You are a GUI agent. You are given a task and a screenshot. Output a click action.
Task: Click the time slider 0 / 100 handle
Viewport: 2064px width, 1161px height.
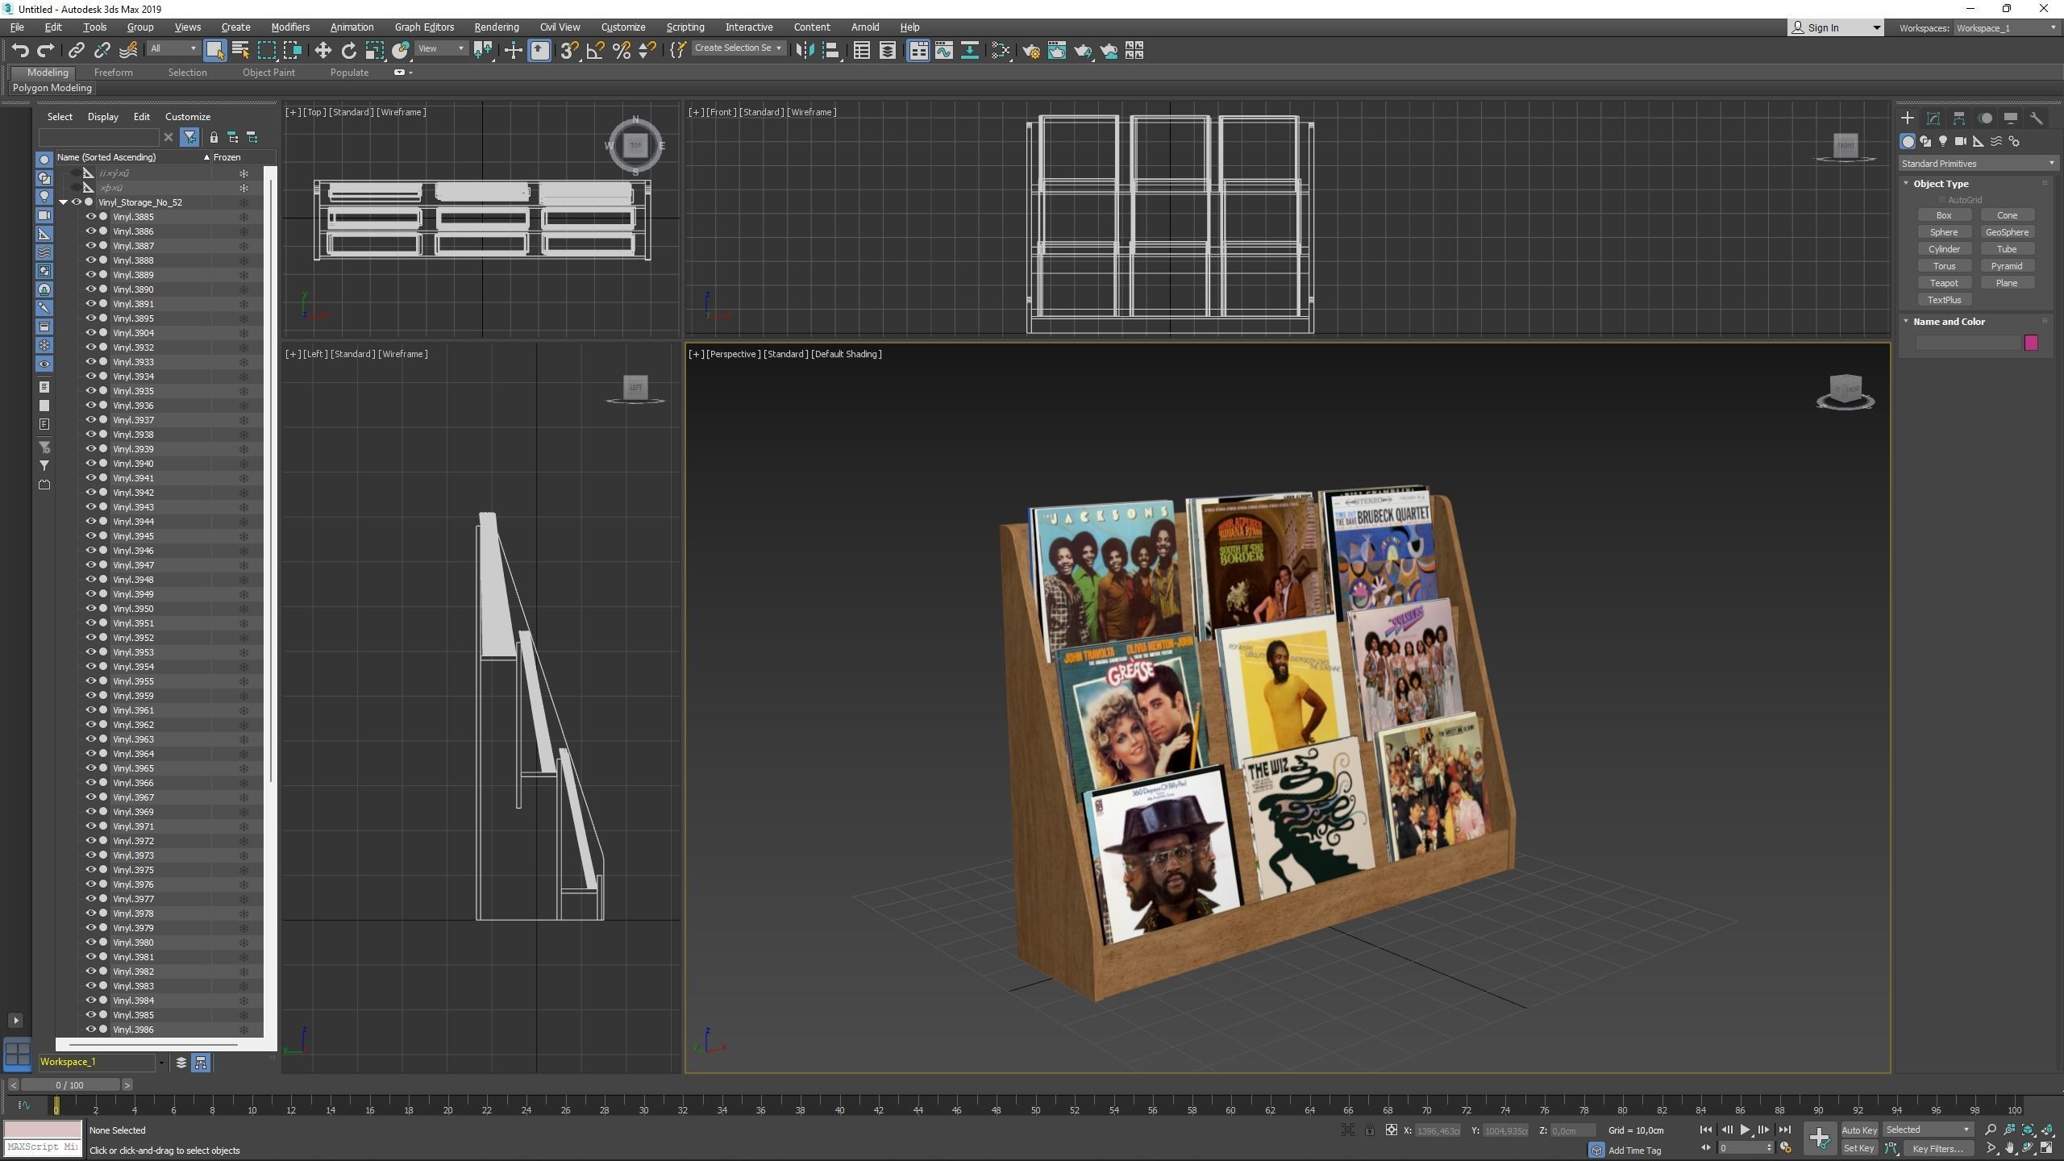pyautogui.click(x=69, y=1085)
